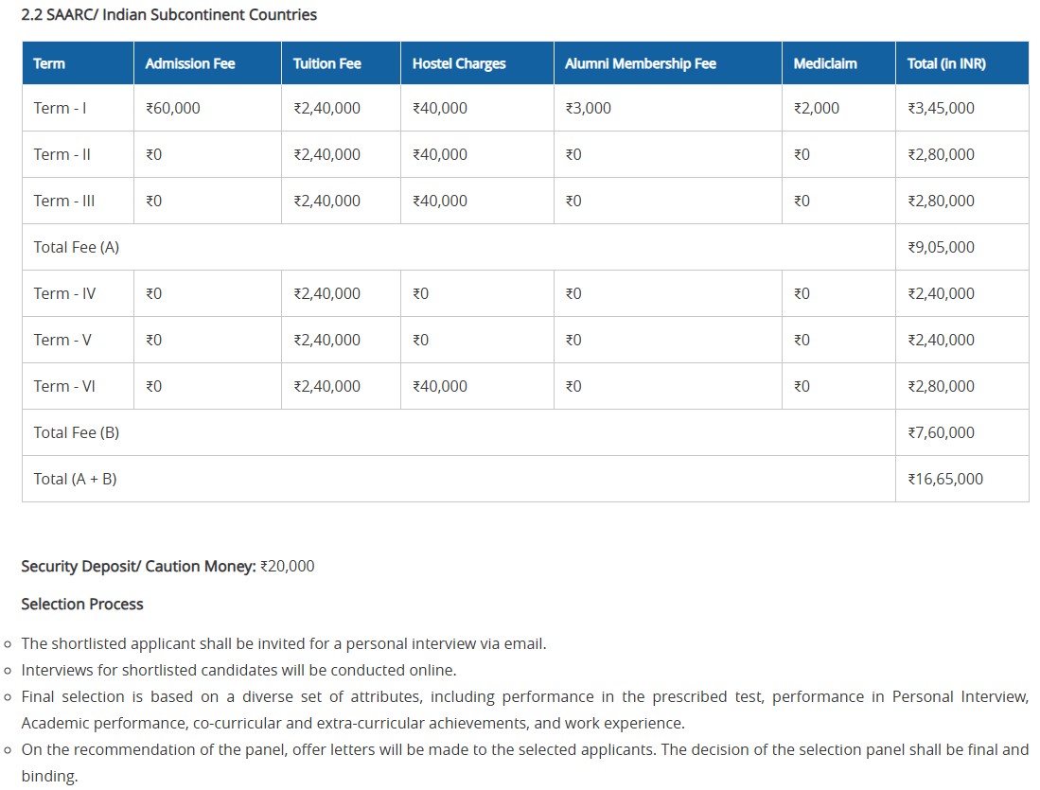Click the Alumni Membership Fee column header
Viewport: 1040px width, 790px height.
pyautogui.click(x=640, y=63)
